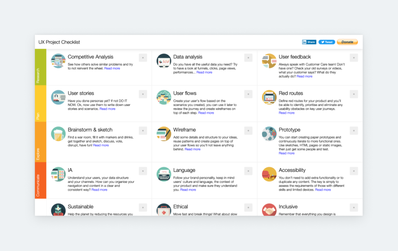Click the Donate button

pos(347,42)
